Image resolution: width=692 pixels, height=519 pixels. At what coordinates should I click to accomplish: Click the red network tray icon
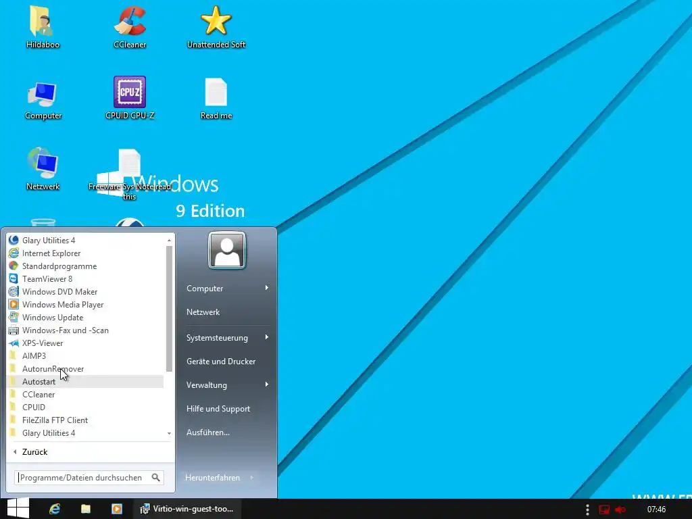coord(603,510)
